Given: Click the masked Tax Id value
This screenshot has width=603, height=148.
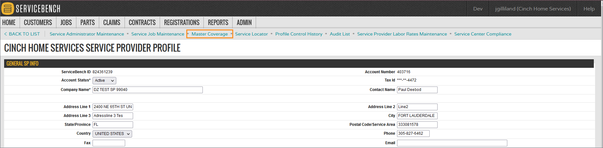Looking at the screenshot, I should pyautogui.click(x=407, y=80).
